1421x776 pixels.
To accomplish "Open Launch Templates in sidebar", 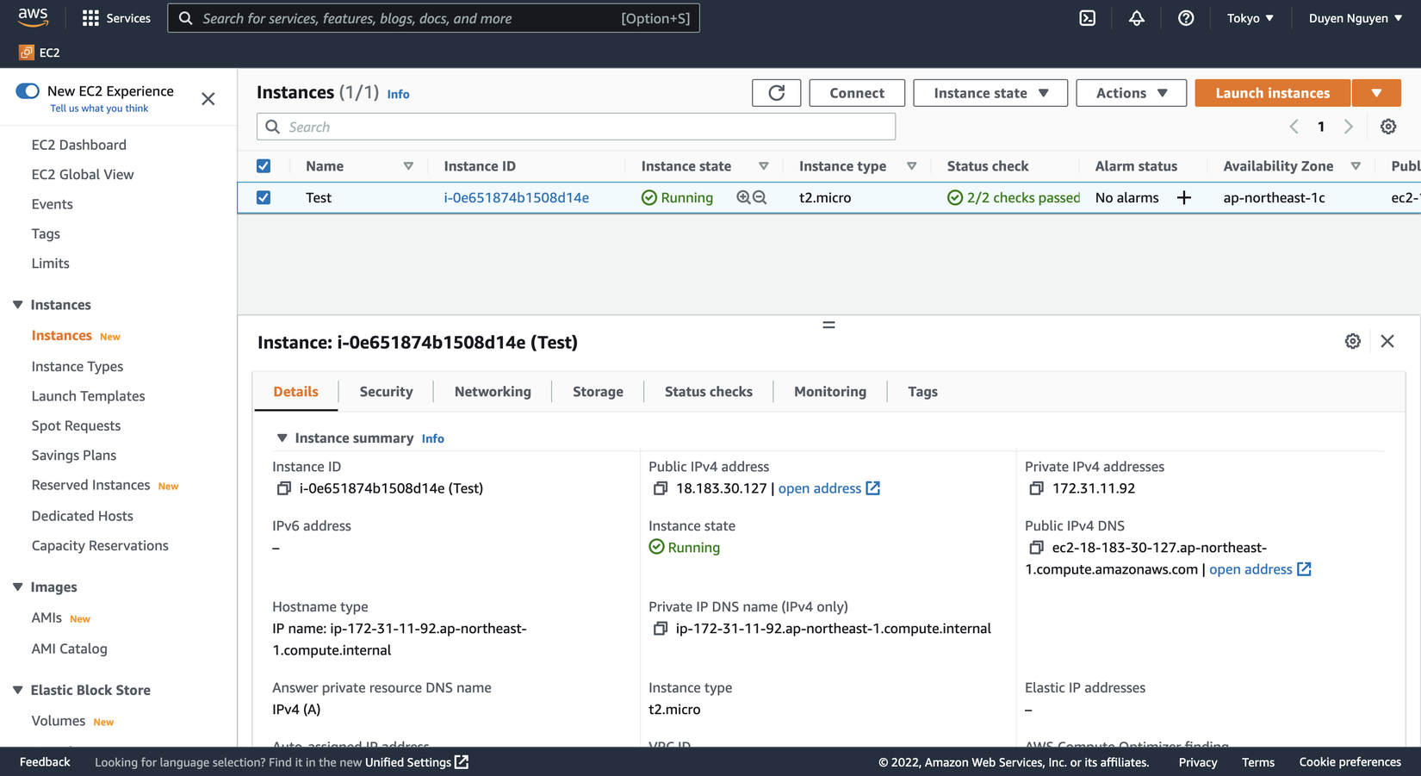I will coord(88,396).
